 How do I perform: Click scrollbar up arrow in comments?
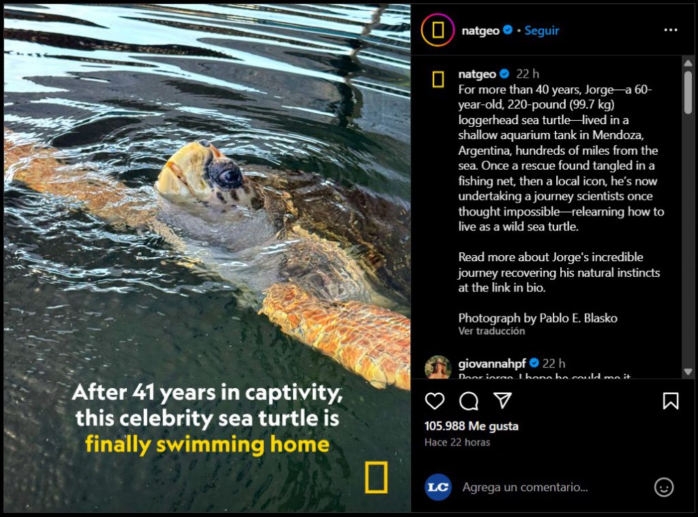(688, 63)
